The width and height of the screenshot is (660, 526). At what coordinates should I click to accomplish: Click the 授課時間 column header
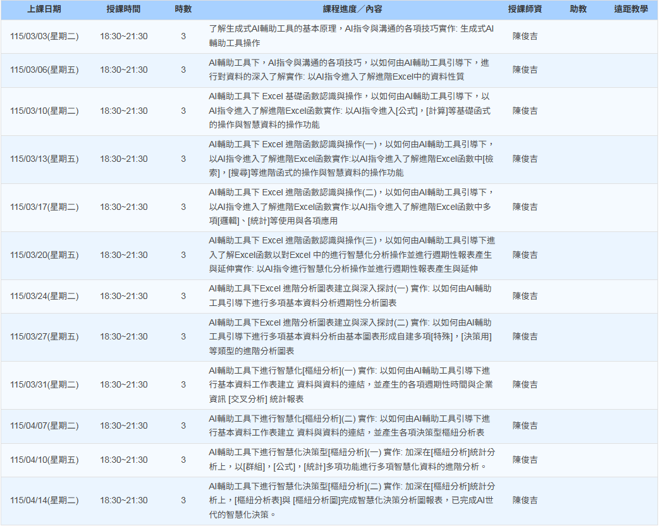(123, 9)
